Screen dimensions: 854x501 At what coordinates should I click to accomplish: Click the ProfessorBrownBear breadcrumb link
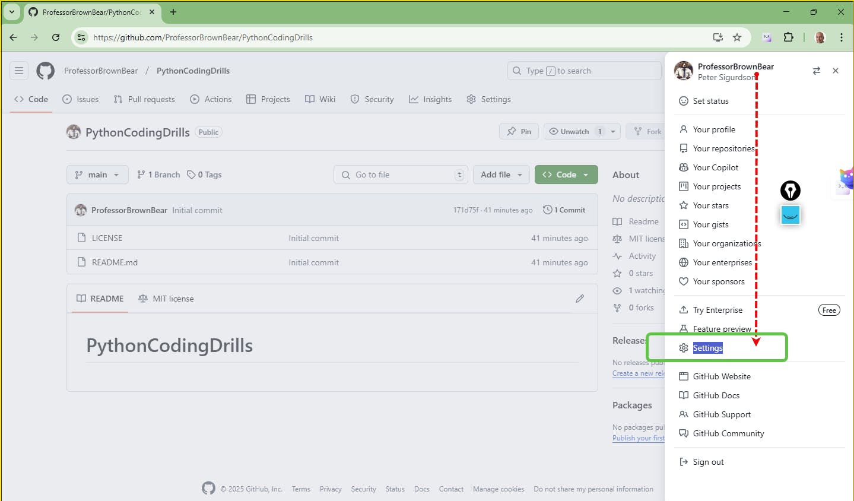[x=101, y=71]
